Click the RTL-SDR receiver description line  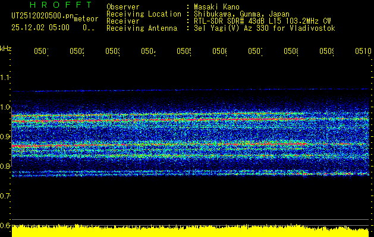click(x=262, y=21)
